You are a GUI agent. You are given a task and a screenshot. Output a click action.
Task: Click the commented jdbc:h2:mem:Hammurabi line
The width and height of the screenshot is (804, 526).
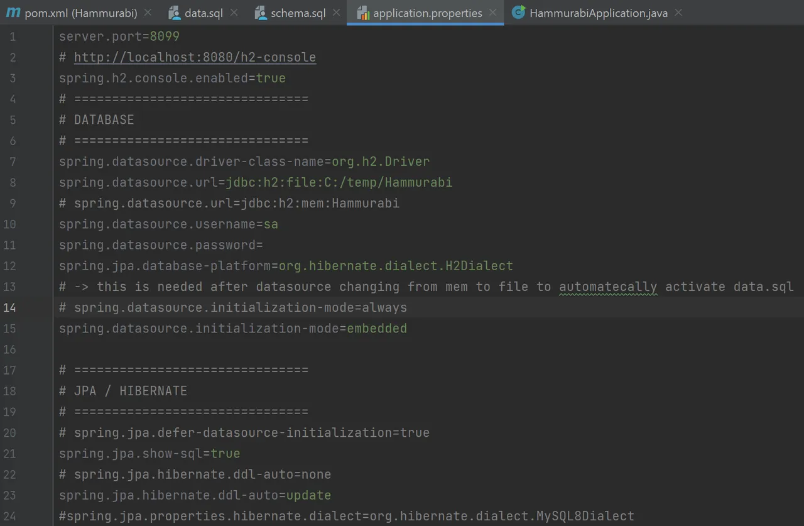229,203
